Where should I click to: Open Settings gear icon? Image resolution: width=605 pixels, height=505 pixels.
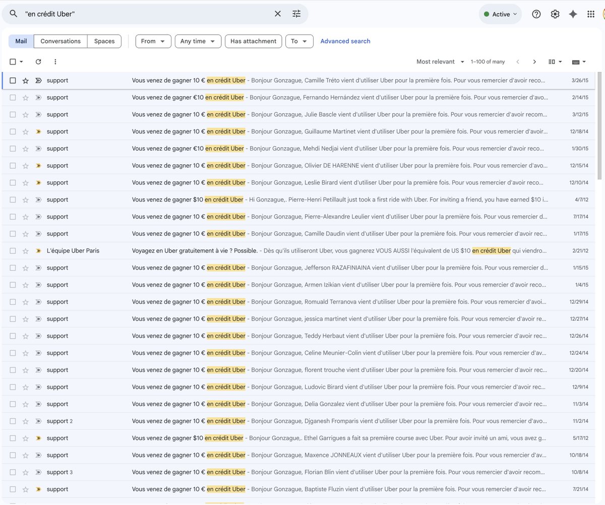[x=555, y=14]
